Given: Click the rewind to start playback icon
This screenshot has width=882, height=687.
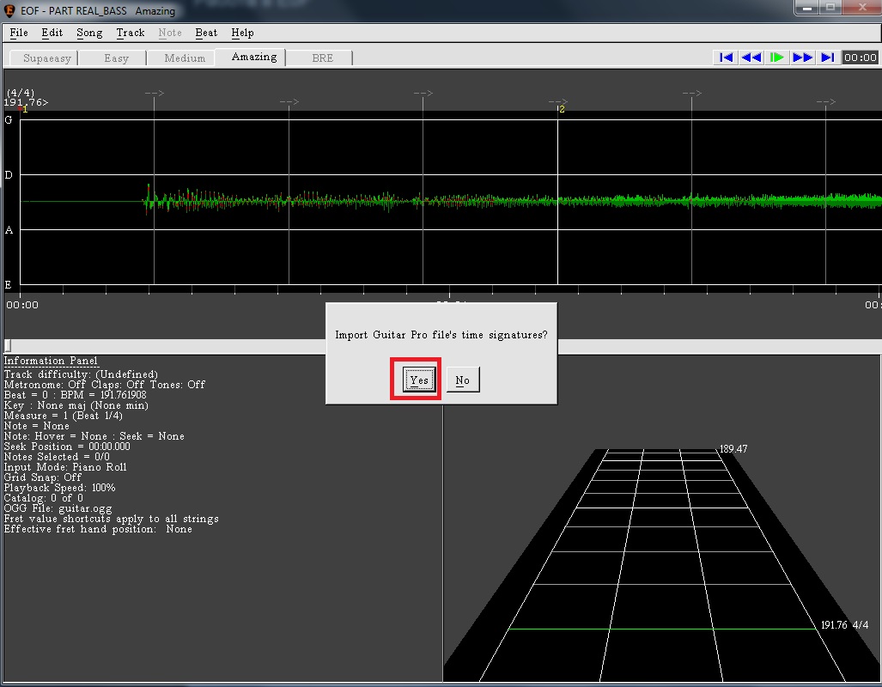Looking at the screenshot, I should tap(727, 58).
